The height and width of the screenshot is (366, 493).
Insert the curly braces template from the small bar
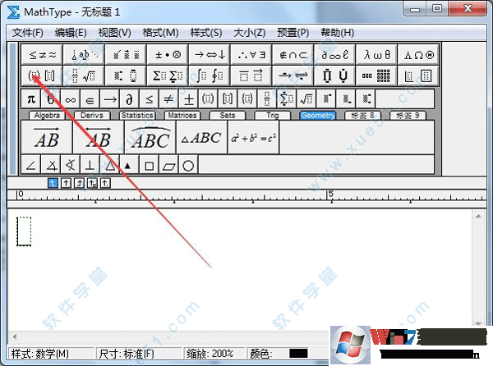247,99
